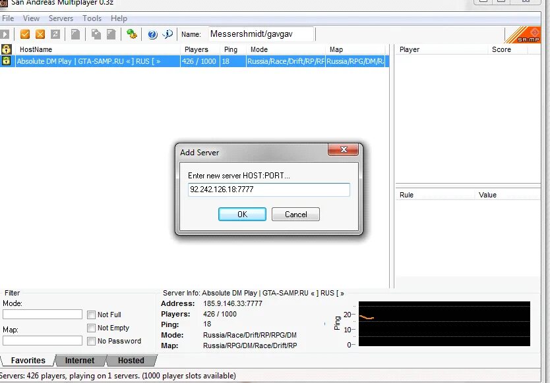
Task: Confirm Add Server with OK button
Action: click(242, 215)
